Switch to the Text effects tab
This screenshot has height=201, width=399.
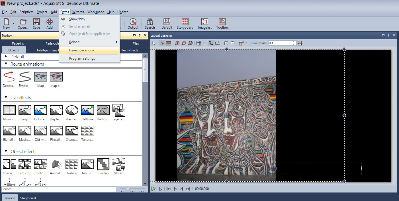point(130,50)
